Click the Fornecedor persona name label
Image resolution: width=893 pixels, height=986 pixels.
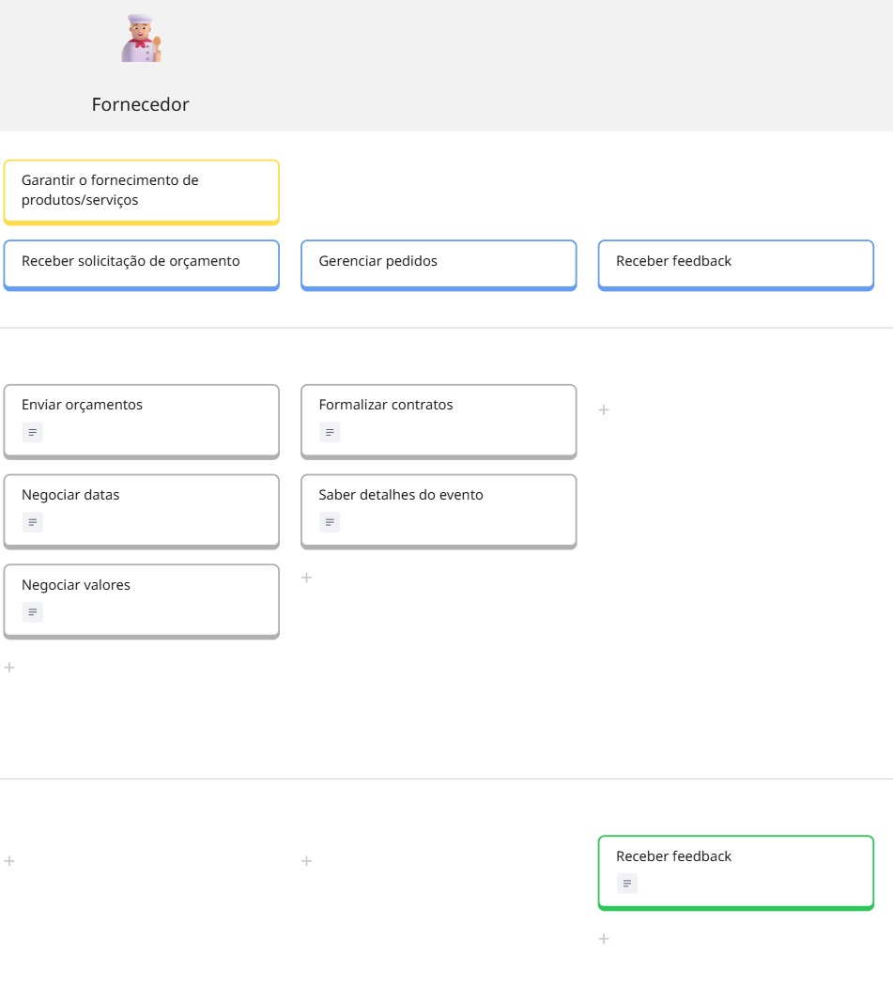coord(141,105)
